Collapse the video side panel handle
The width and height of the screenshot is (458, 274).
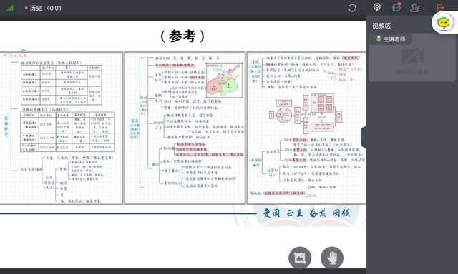point(364,137)
